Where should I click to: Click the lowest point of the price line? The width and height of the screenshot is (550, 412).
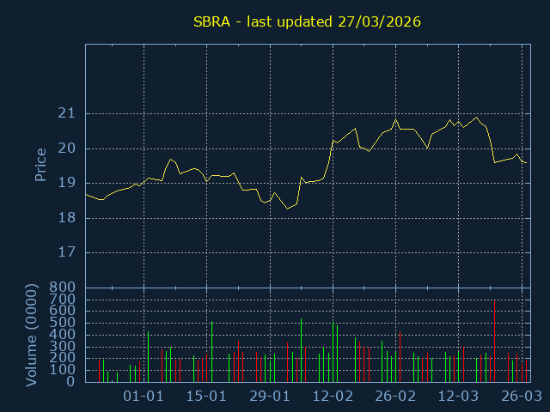tap(288, 209)
